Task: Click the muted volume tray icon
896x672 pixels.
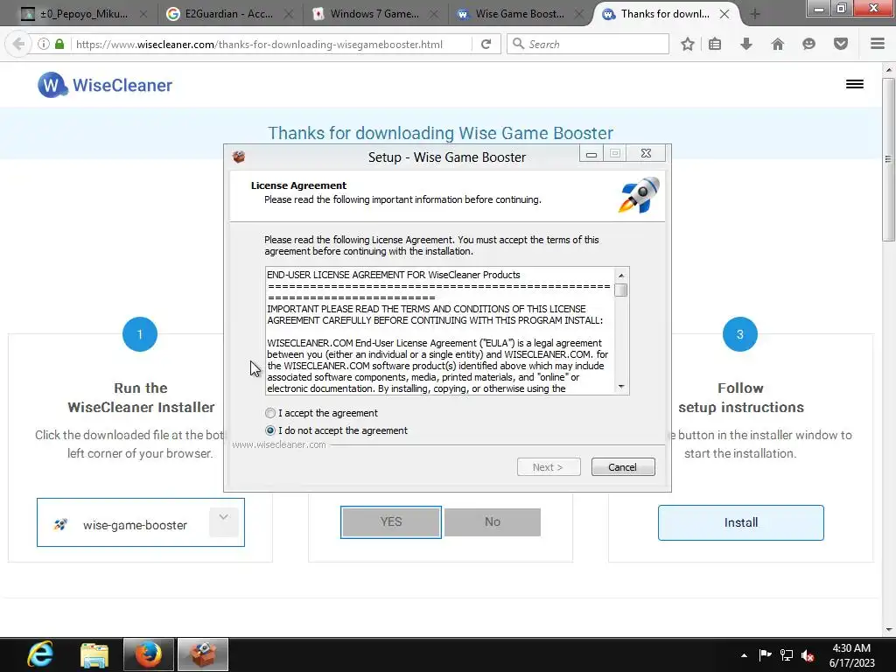Action: pos(808,655)
